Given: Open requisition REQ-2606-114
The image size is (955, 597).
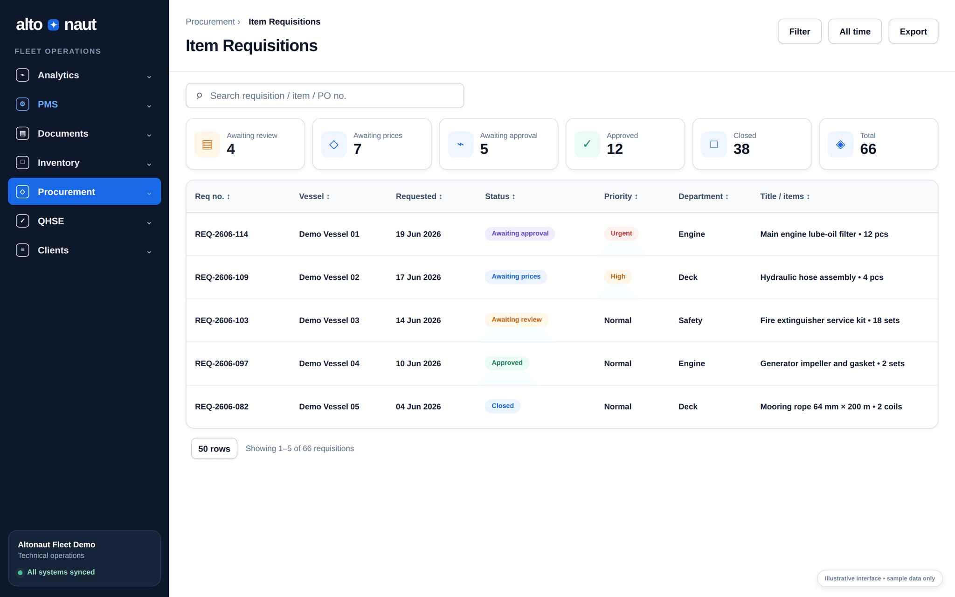Looking at the screenshot, I should 221,234.
